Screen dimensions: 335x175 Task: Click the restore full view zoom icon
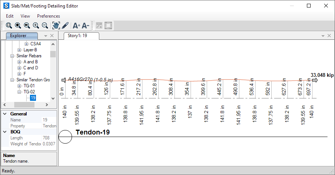click(x=18, y=25)
